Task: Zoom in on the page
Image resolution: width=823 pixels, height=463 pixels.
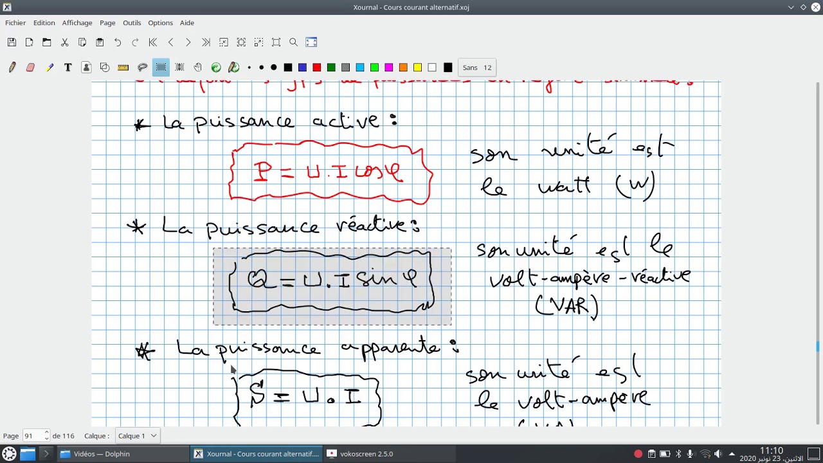Action: coord(258,42)
